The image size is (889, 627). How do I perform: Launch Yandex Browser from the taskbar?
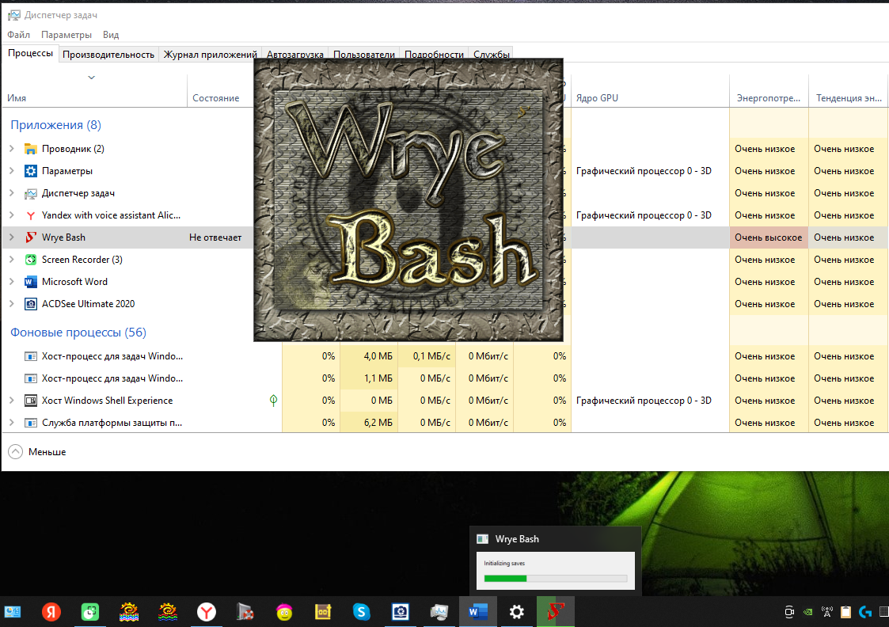(x=207, y=612)
